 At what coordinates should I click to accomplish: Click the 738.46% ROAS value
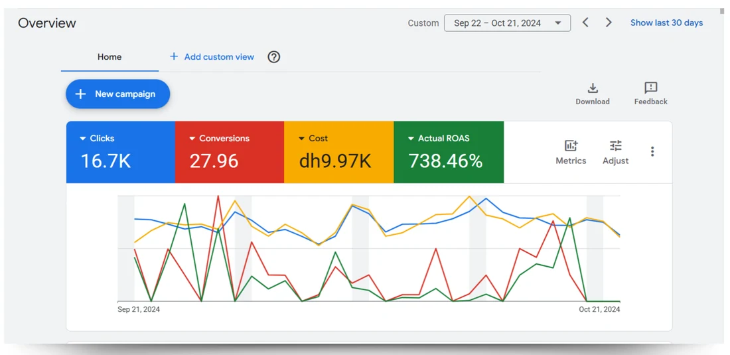click(445, 161)
